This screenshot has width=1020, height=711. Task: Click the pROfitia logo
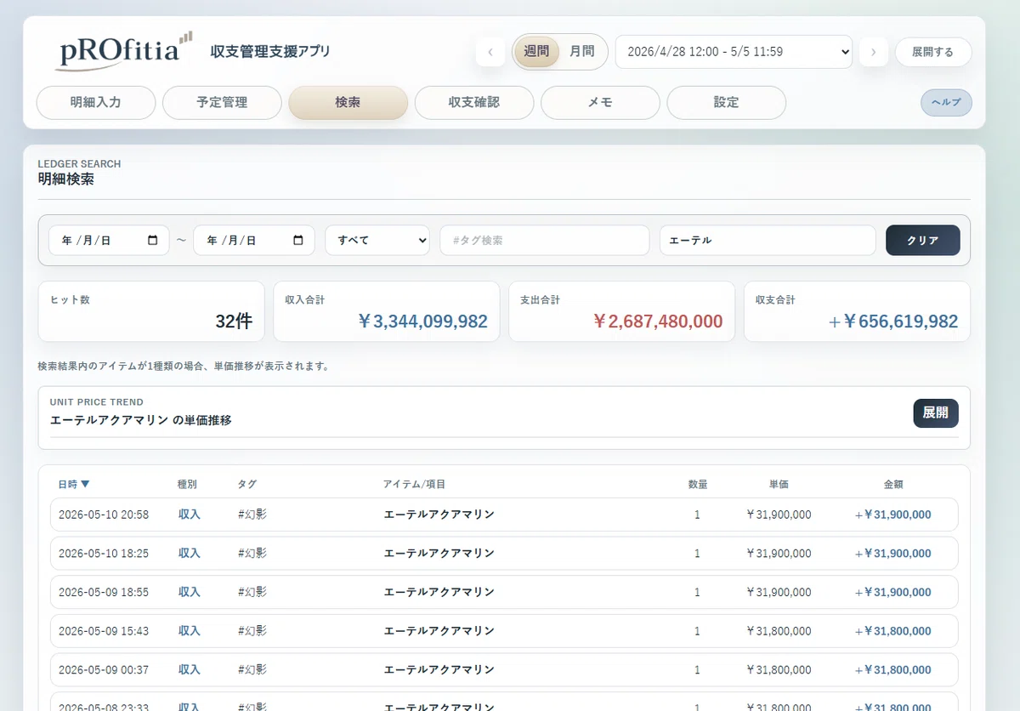126,51
